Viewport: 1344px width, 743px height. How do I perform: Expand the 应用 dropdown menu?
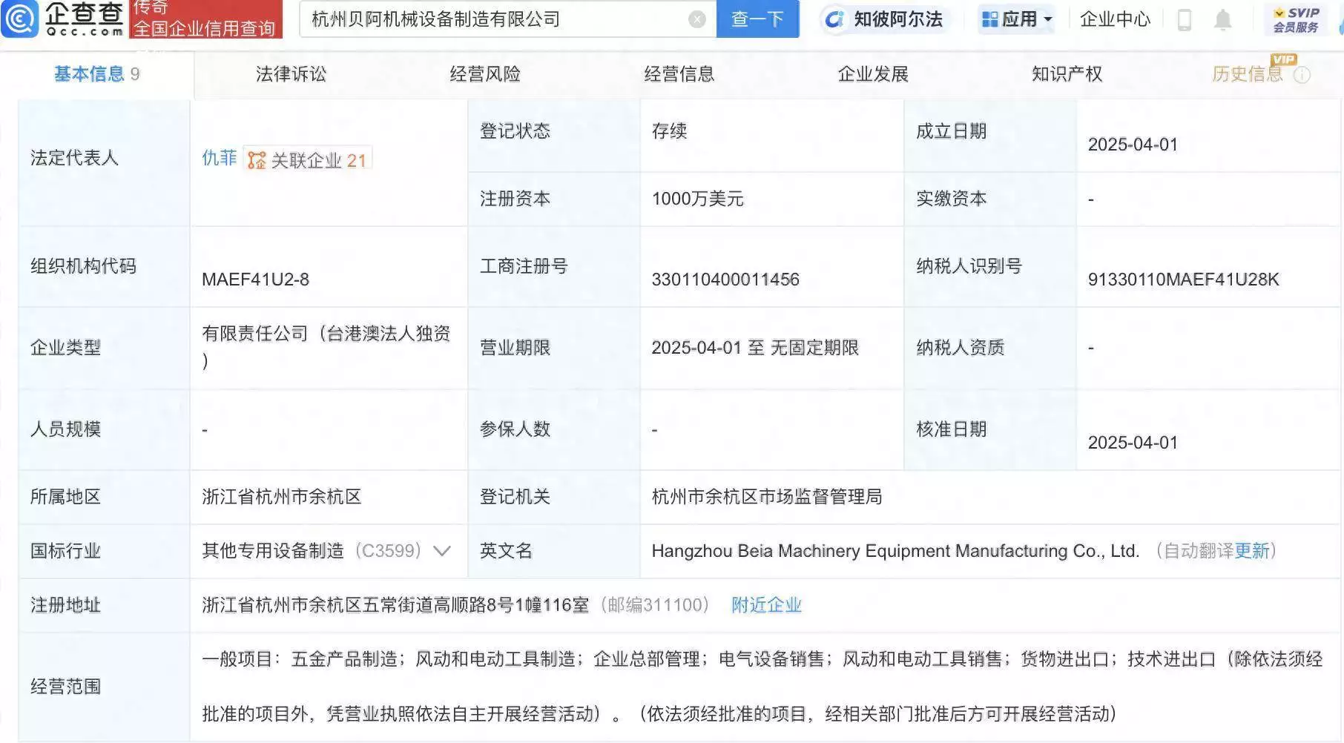point(1017,19)
